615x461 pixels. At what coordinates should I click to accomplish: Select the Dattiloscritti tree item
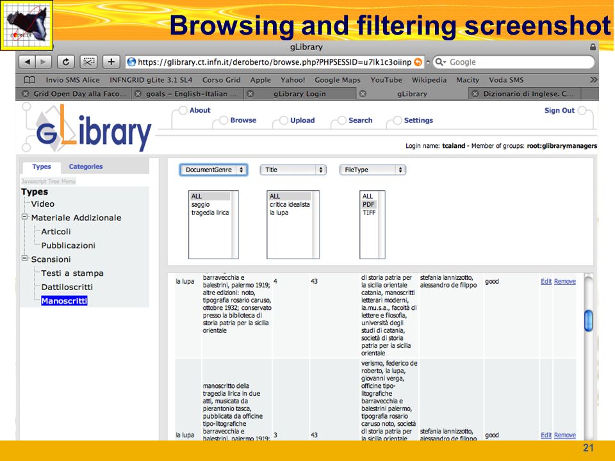[67, 287]
